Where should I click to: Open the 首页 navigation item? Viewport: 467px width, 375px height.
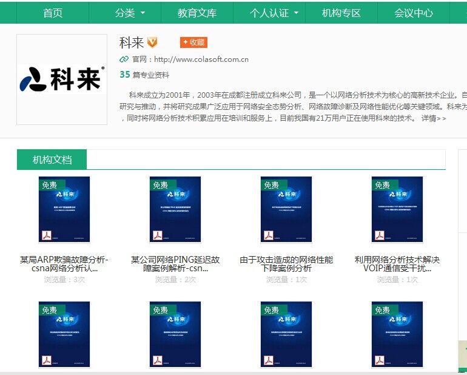click(x=53, y=13)
